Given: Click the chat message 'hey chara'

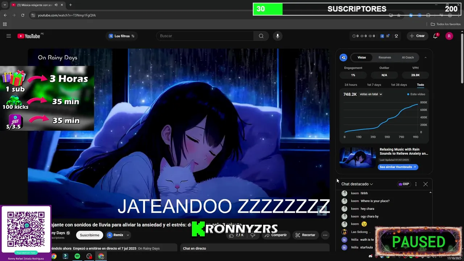Looking at the screenshot, I should pos(367,209).
